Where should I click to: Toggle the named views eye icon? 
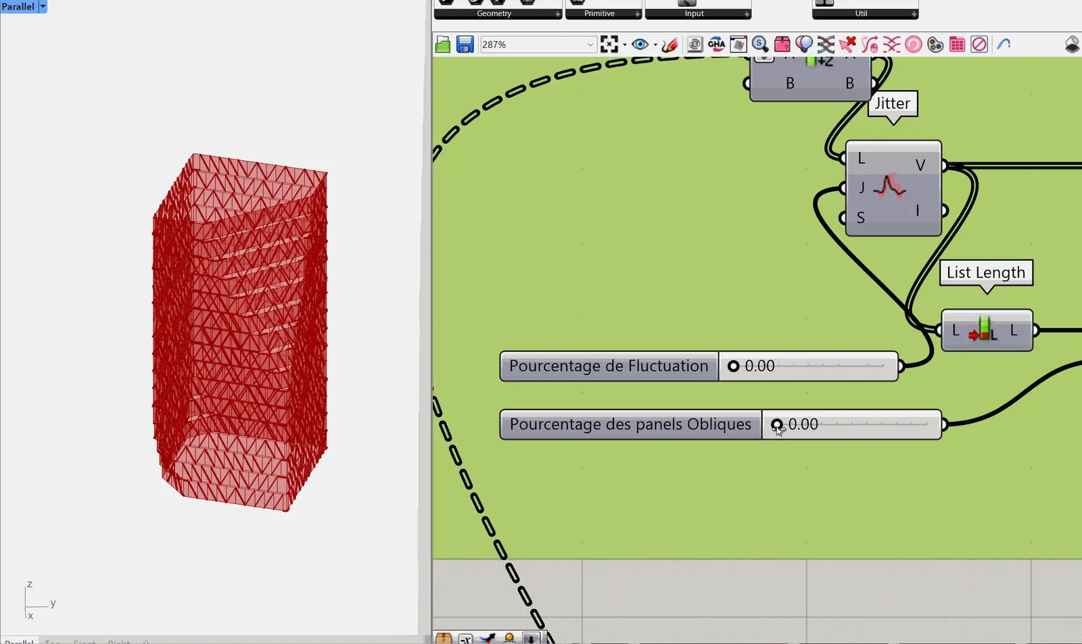point(640,44)
